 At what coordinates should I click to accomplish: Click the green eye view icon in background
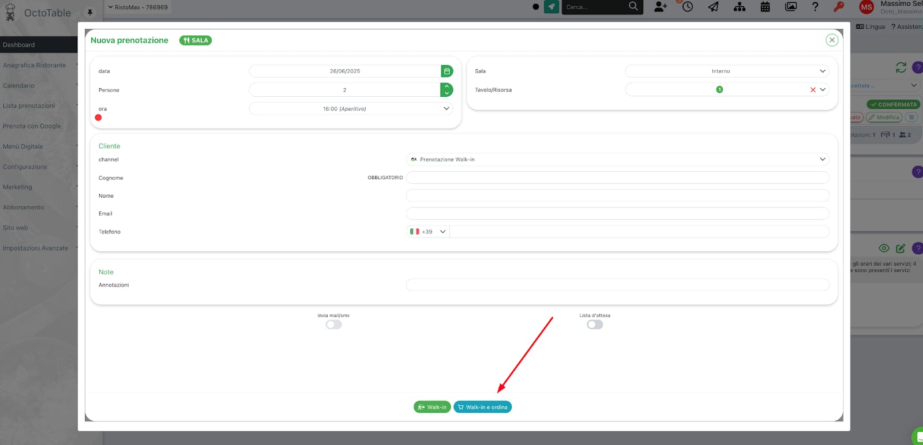click(x=884, y=248)
